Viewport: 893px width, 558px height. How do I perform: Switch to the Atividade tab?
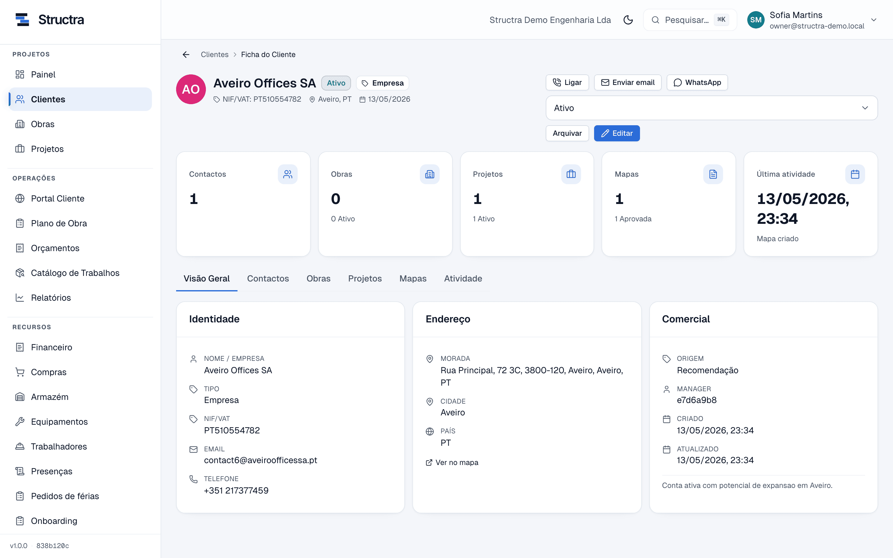point(463,279)
